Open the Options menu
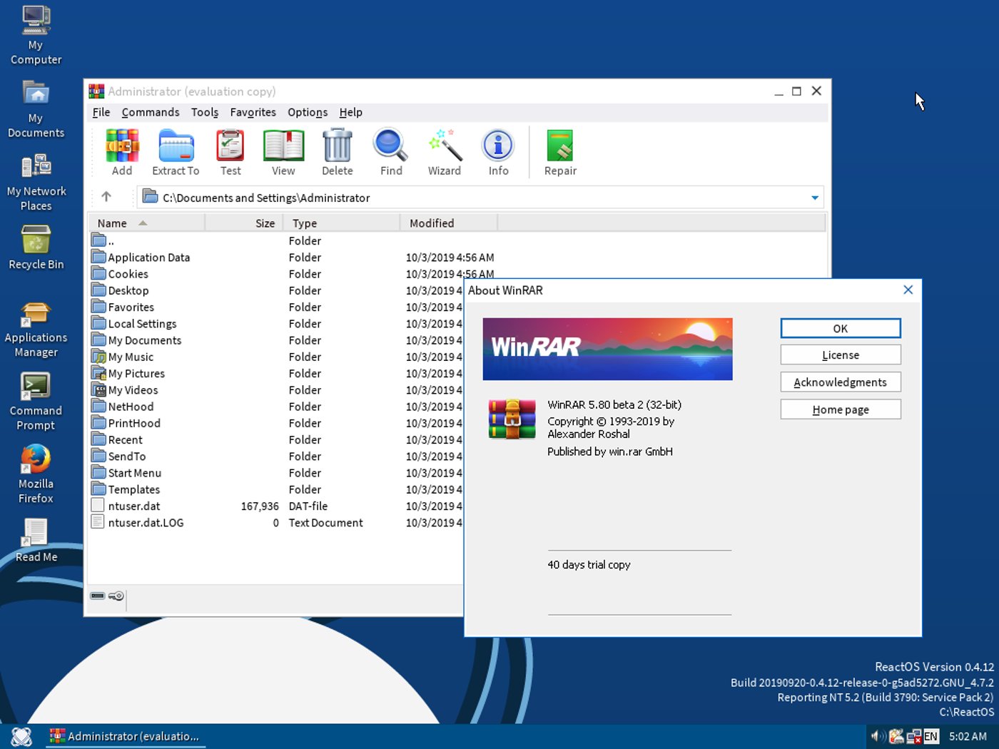The width and height of the screenshot is (999, 749). 307,112
